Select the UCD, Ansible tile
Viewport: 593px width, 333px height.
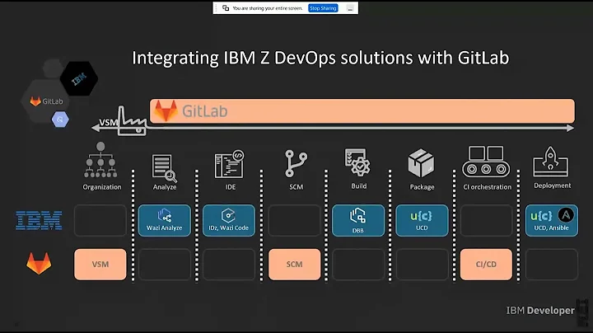coord(552,220)
